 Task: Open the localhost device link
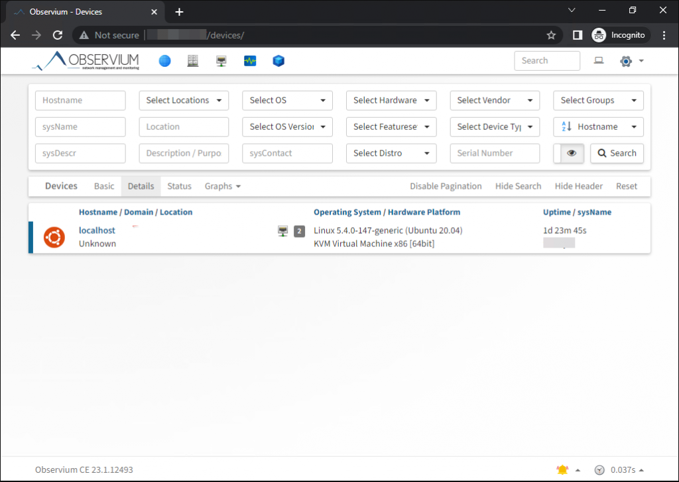click(97, 230)
